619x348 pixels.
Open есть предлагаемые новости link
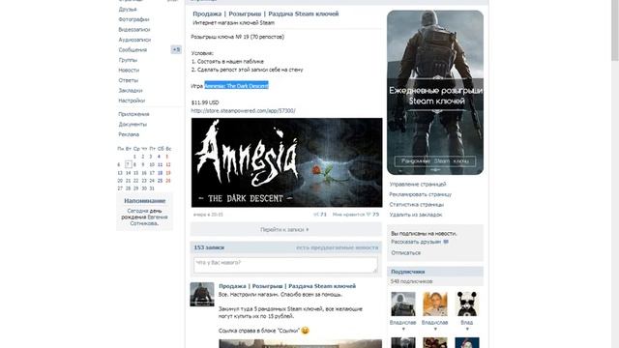click(338, 247)
